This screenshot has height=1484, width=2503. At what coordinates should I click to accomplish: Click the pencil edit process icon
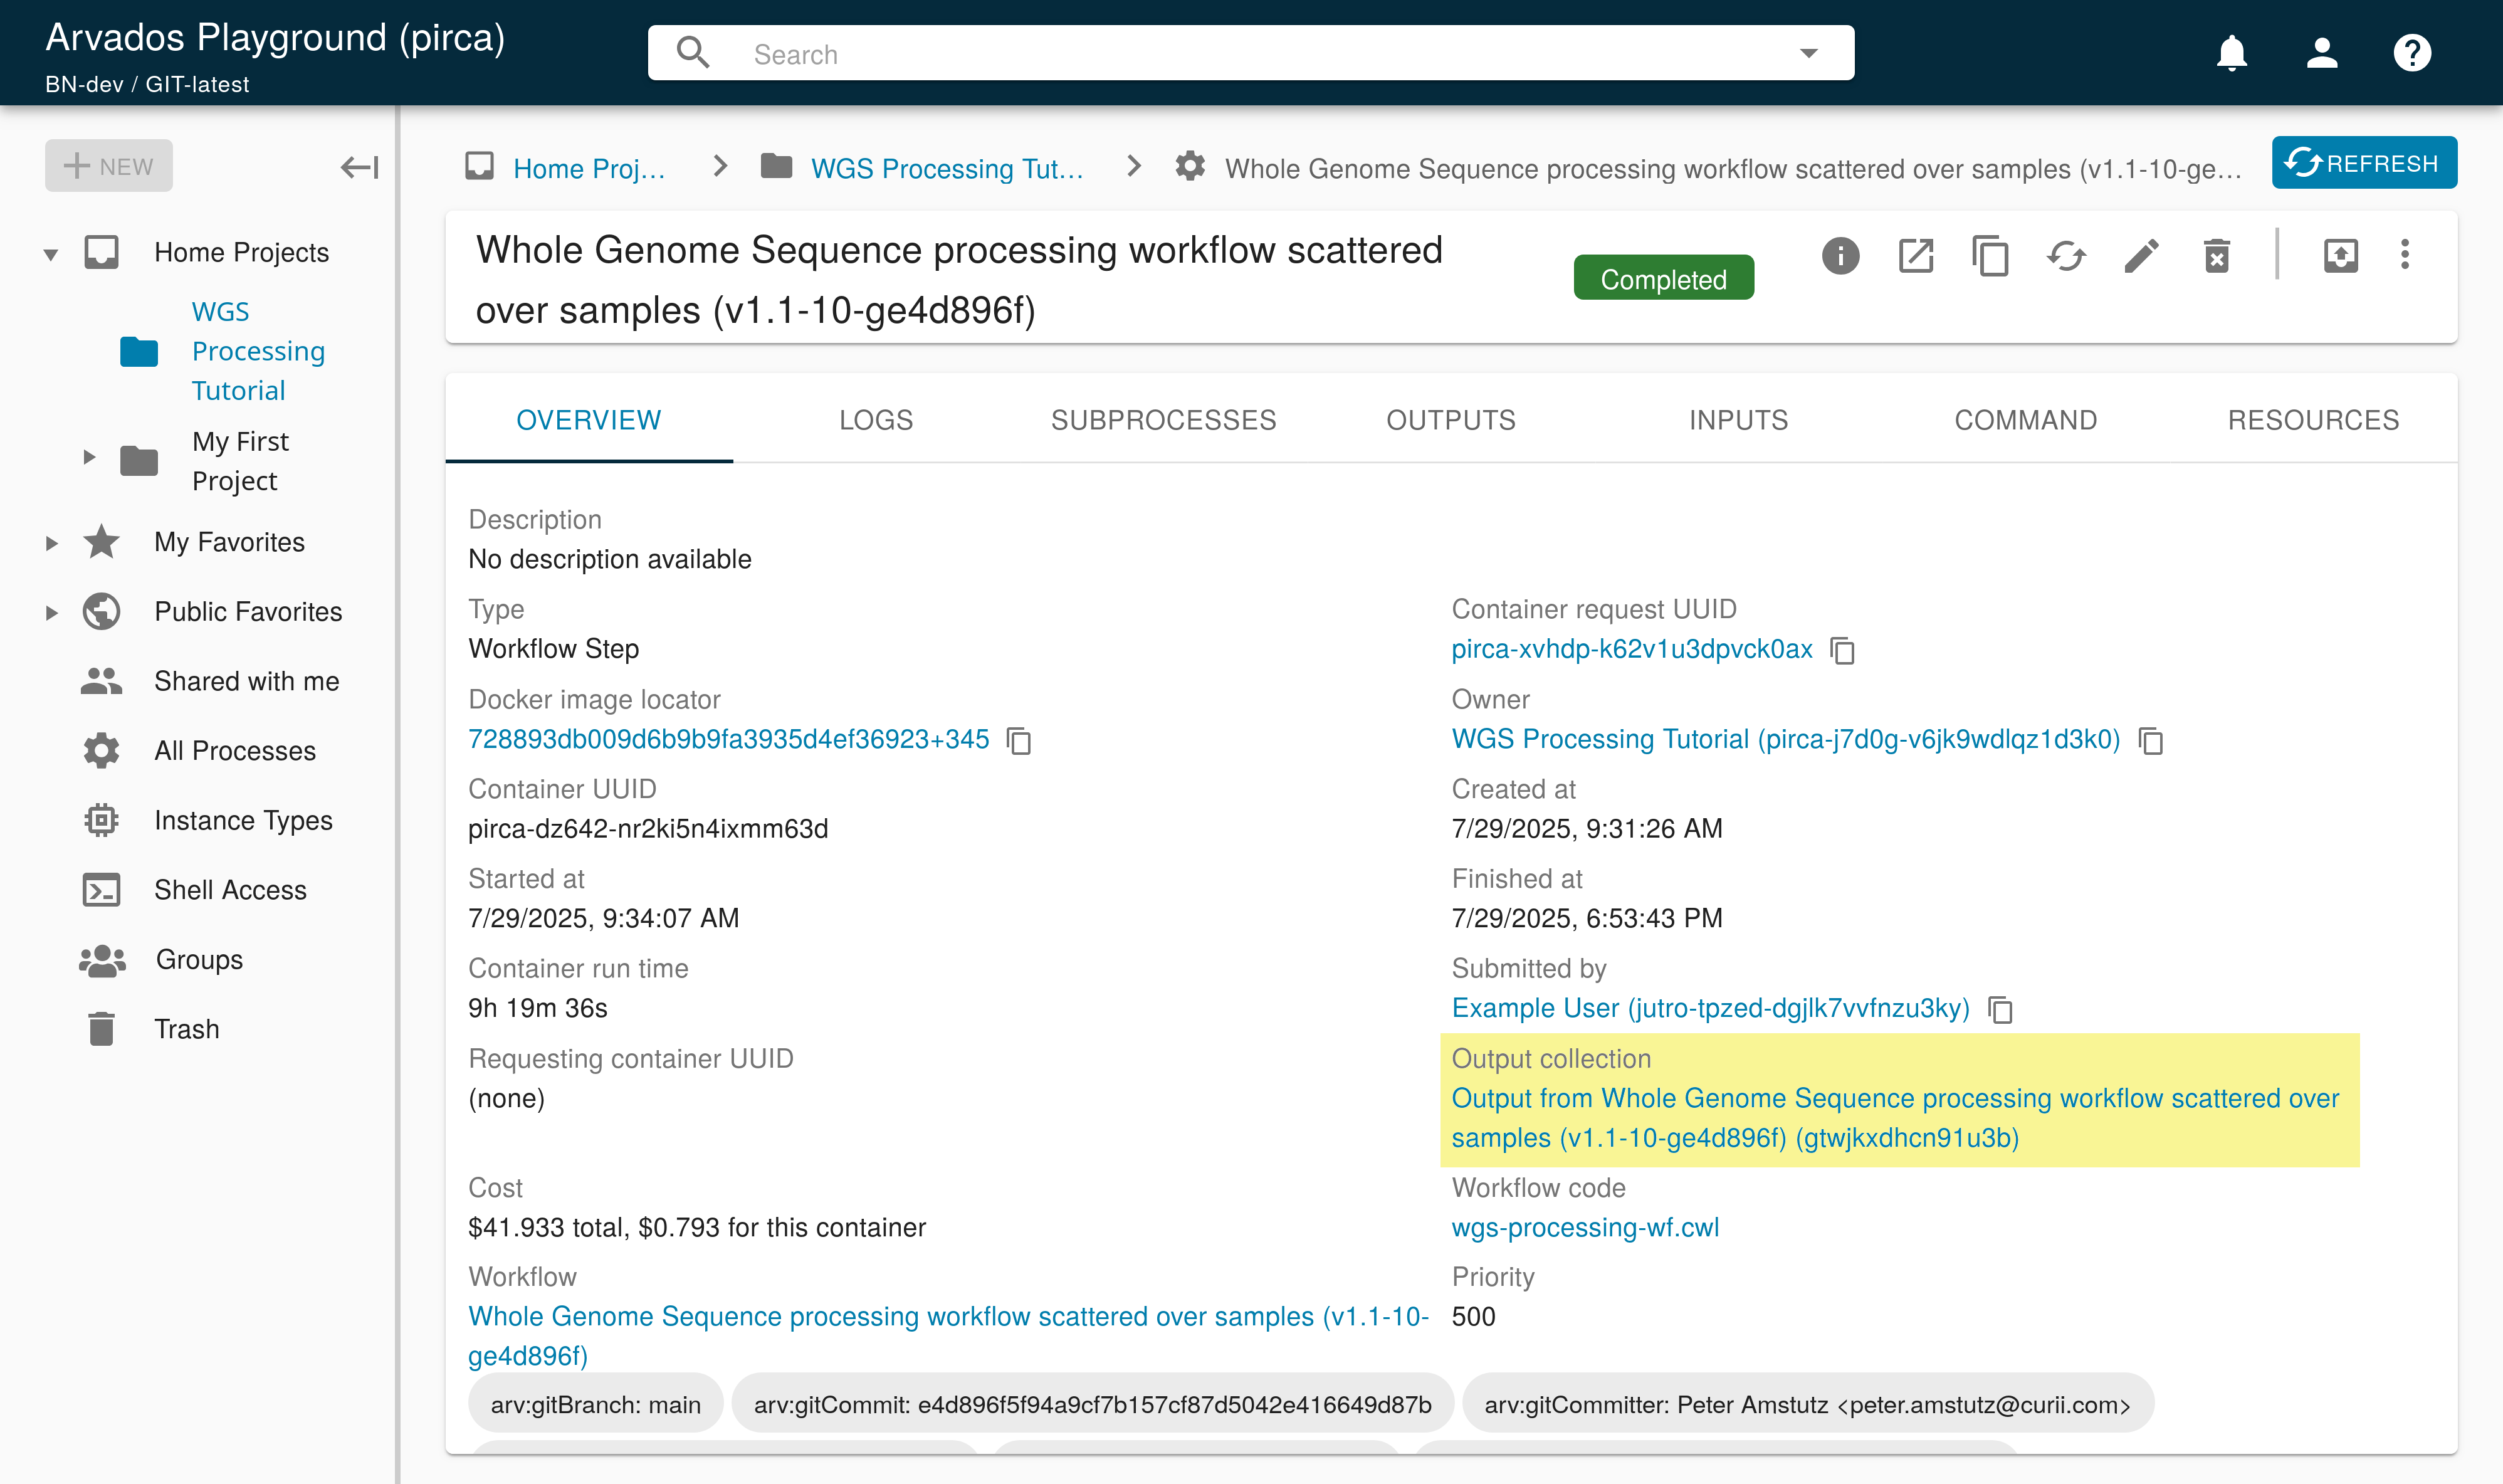(2141, 256)
